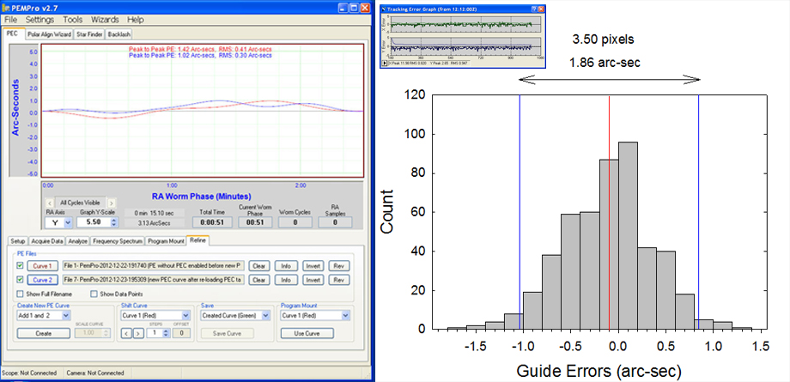
Task: Show Info for Curve 1 file
Action: [286, 265]
